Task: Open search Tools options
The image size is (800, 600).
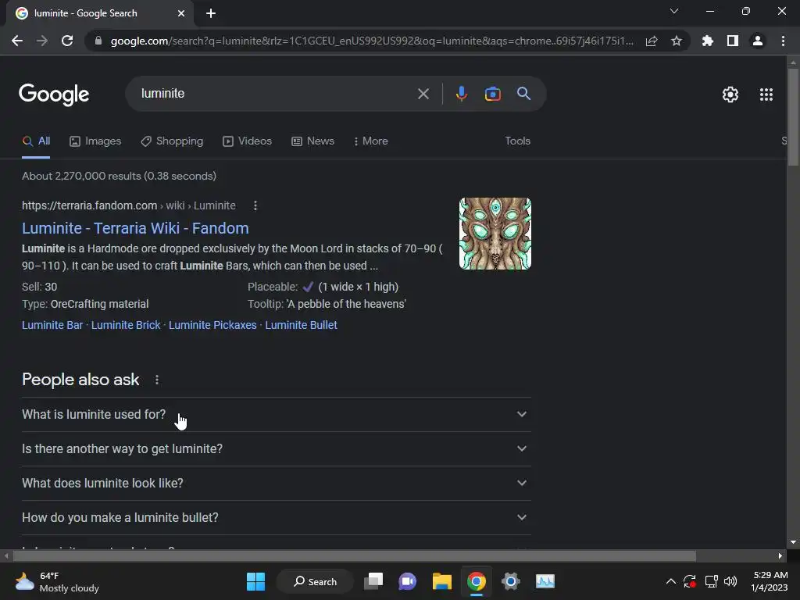Action: tap(517, 141)
